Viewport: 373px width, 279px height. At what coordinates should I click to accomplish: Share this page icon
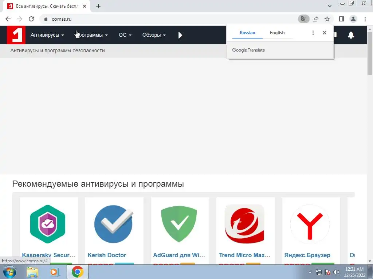(315, 19)
